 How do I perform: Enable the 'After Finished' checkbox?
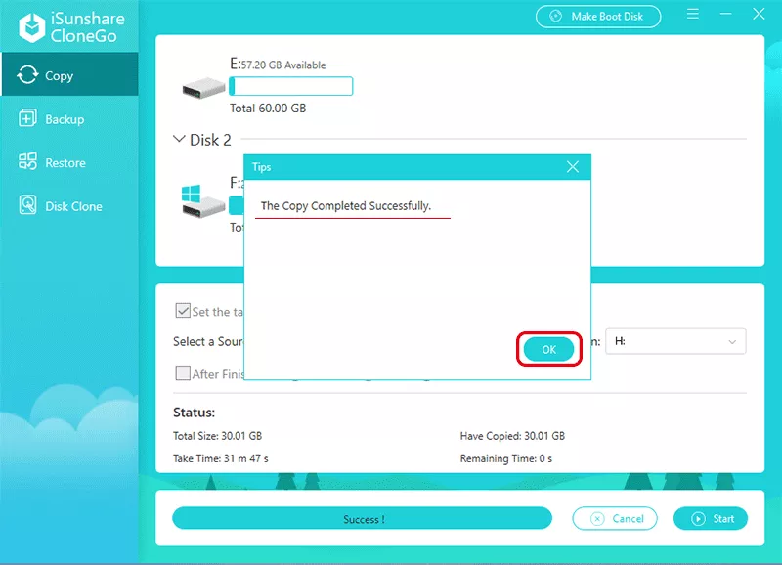[183, 373]
